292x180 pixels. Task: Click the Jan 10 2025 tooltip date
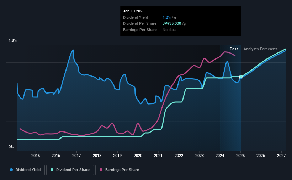pyautogui.click(x=134, y=11)
